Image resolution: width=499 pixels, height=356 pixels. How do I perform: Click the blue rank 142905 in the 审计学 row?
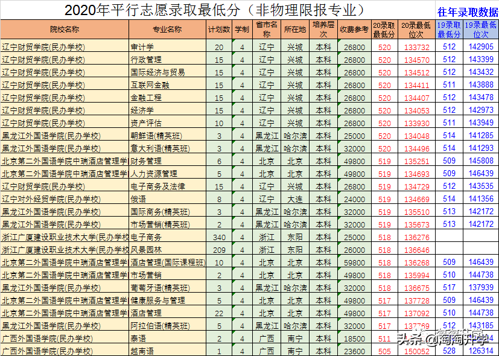[481, 47]
